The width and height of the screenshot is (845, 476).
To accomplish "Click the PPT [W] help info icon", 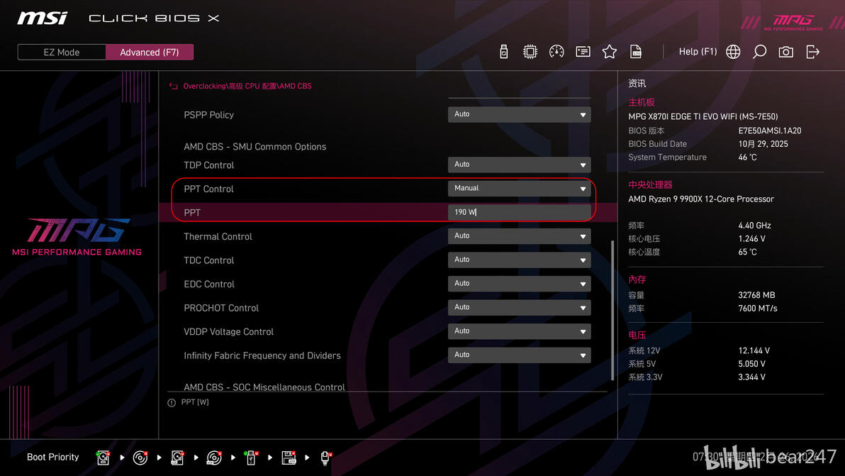I will click(172, 403).
